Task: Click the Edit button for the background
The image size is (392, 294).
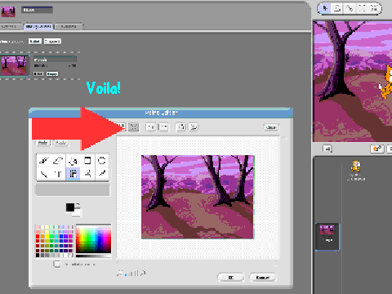Action: (38, 73)
